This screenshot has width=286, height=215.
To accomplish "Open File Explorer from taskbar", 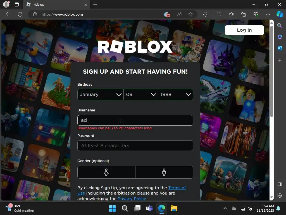I will [x=174, y=208].
